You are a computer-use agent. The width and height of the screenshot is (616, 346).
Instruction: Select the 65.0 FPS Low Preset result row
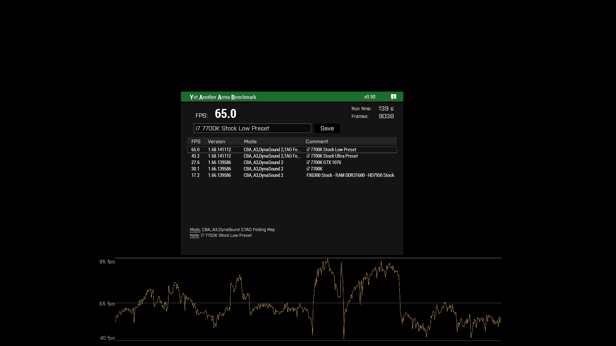292,150
